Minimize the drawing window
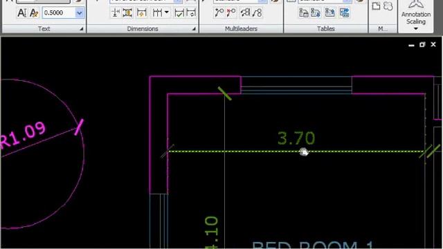Viewport: 443px width, 249px height. pyautogui.click(x=411, y=45)
